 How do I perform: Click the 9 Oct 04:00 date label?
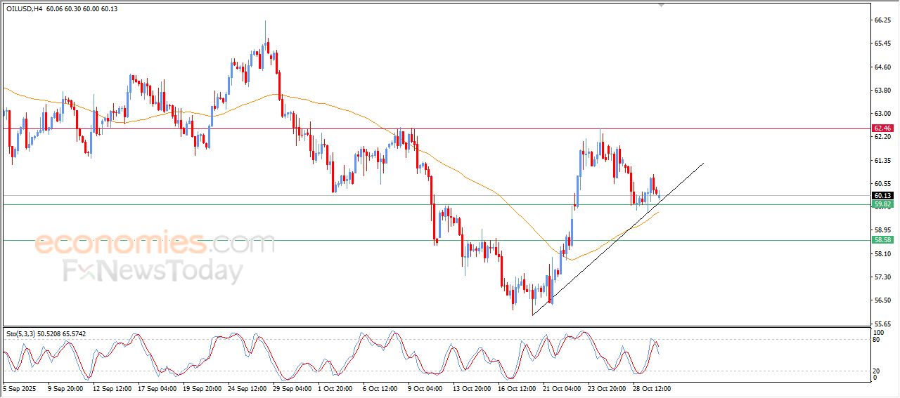click(x=424, y=387)
